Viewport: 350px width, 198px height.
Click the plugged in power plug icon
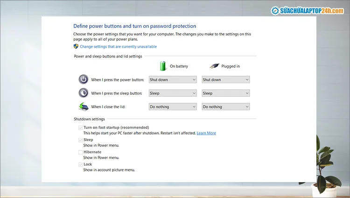(215, 66)
